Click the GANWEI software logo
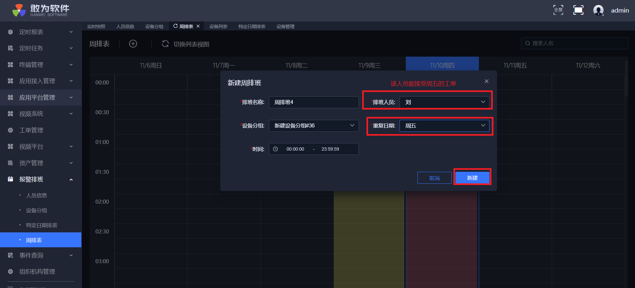The image size is (635, 288). pyautogui.click(x=41, y=10)
